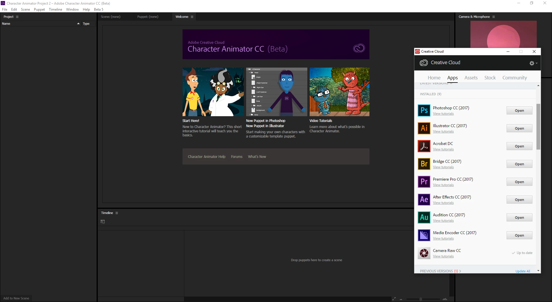Open the Scene menu
This screenshot has height=302, width=552.
(x=25, y=9)
